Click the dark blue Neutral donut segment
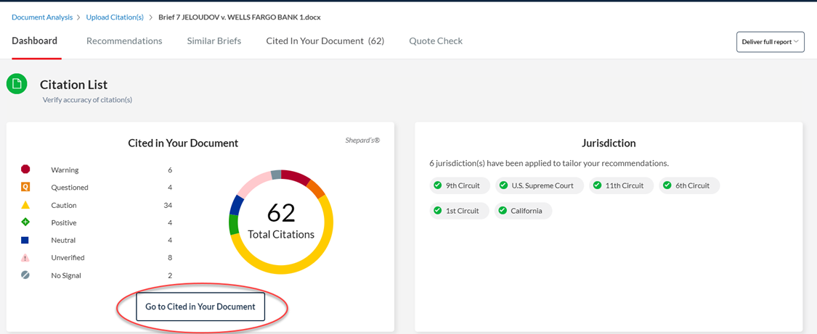 (236, 204)
